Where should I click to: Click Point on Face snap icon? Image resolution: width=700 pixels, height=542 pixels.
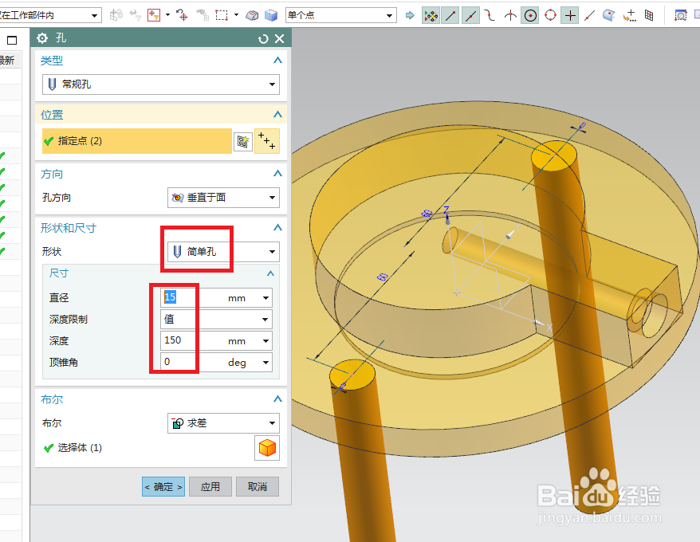click(x=609, y=16)
